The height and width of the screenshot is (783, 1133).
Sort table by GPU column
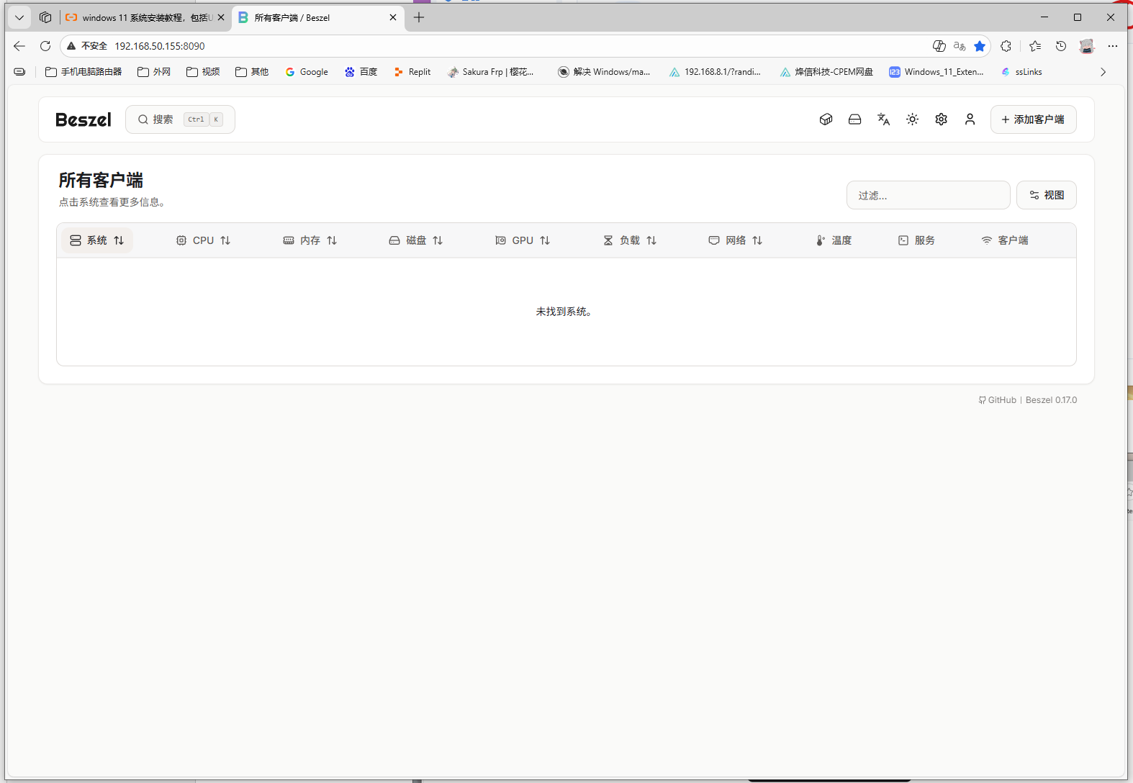523,240
